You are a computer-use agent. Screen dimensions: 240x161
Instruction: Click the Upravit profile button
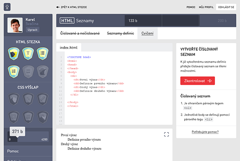[33, 30]
